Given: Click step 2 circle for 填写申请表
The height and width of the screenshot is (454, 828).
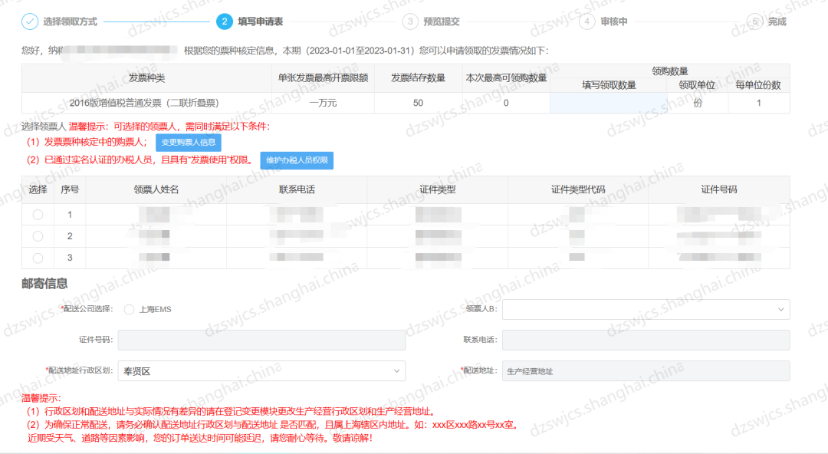Looking at the screenshot, I should click(225, 21).
